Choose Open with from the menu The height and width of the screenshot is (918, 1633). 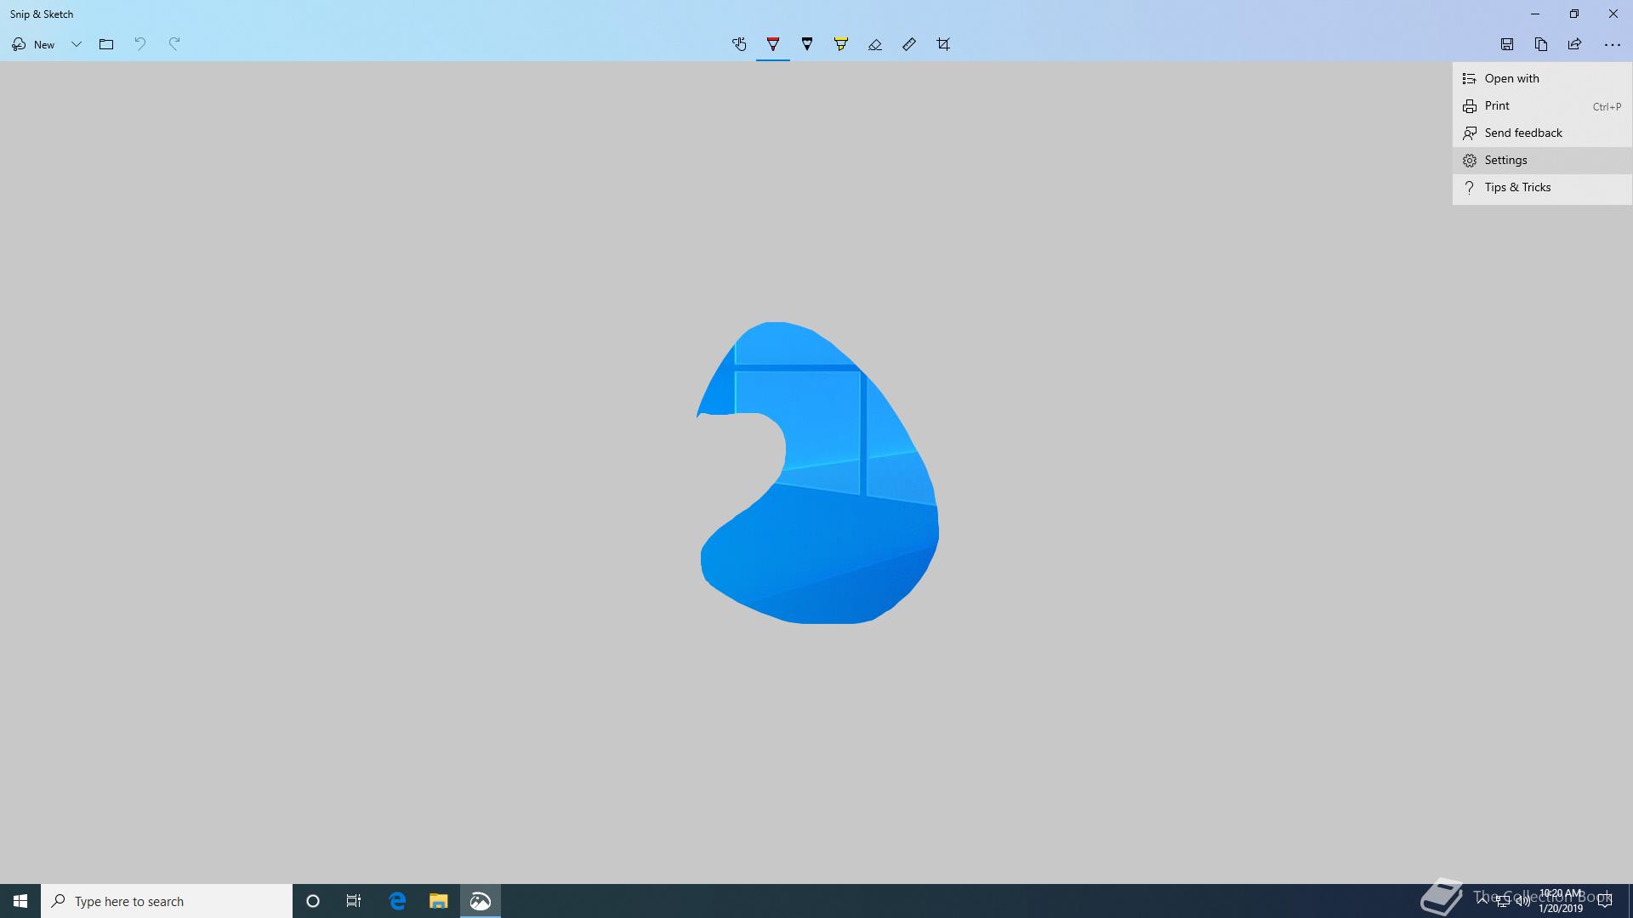point(1542,78)
